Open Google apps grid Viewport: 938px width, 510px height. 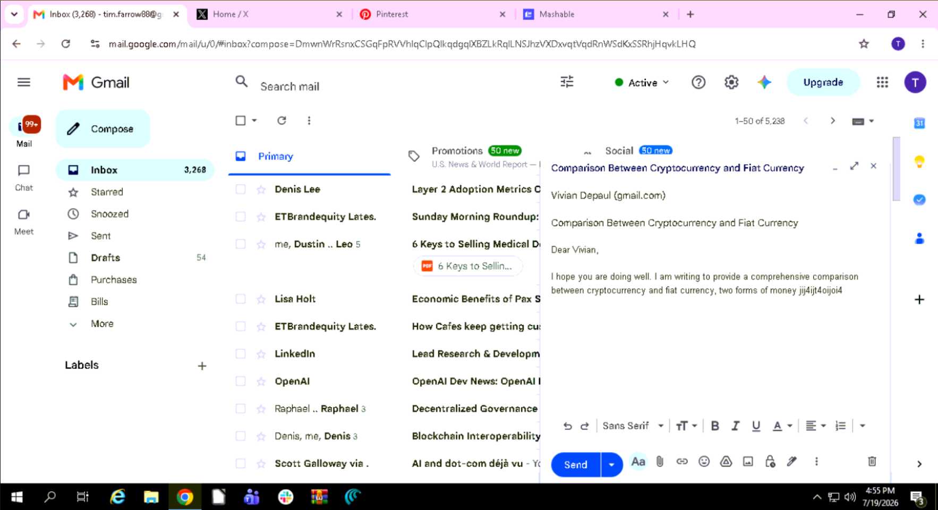pyautogui.click(x=882, y=82)
